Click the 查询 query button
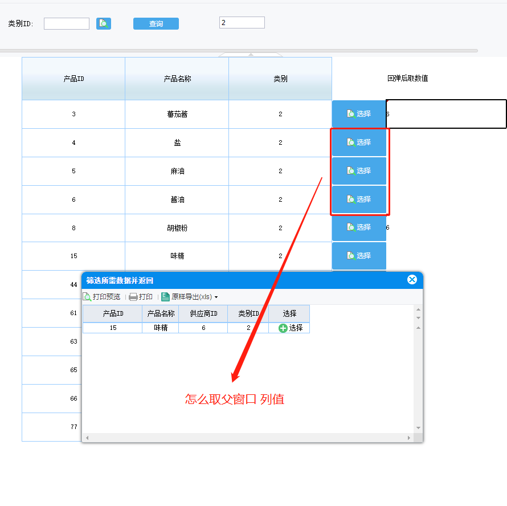This screenshot has width=507, height=506. click(x=156, y=23)
